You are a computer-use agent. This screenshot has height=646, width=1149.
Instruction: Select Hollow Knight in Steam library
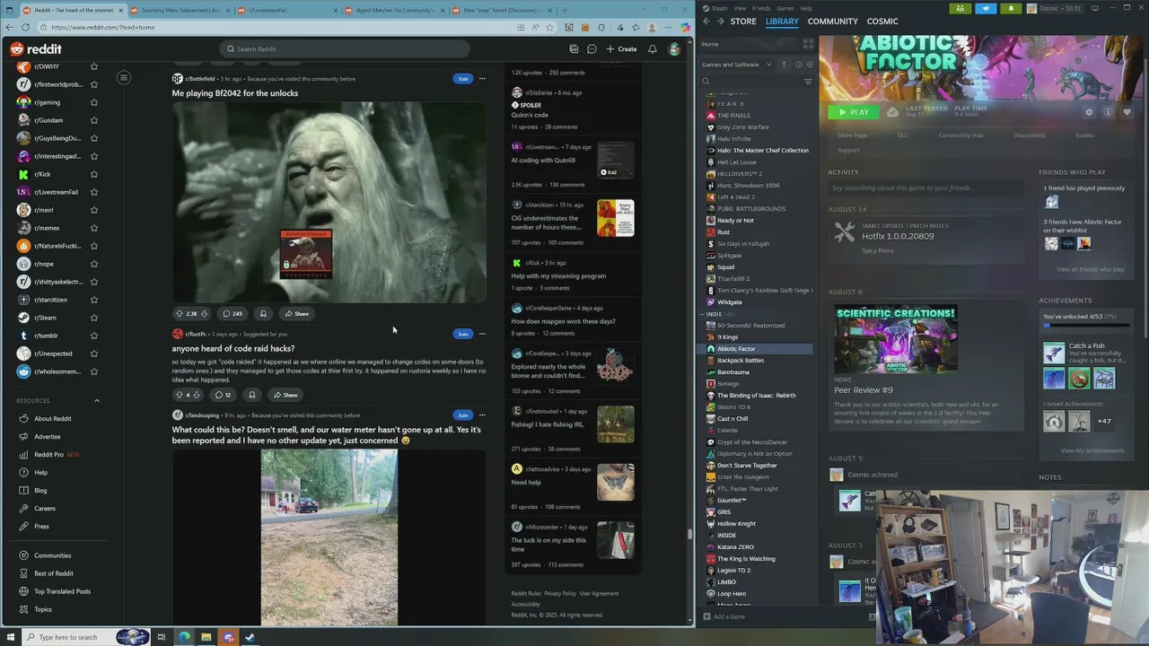(736, 524)
